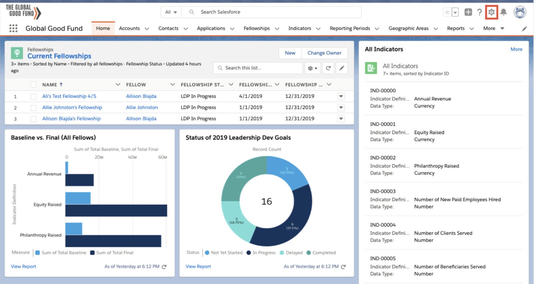Refresh the Current Fellowships list
The width and height of the screenshot is (534, 284).
(x=328, y=68)
